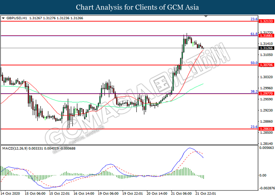Select the 1.30706 price level label
Image resolution: width=275 pixels, height=196 pixels.
tap(266, 65)
